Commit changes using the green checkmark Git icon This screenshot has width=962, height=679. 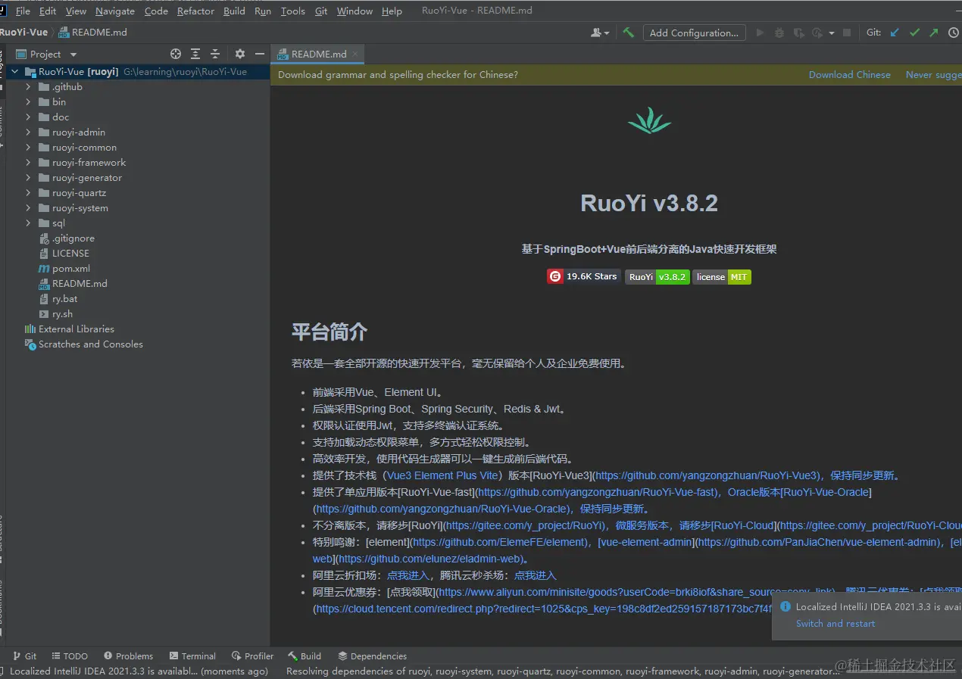[914, 32]
